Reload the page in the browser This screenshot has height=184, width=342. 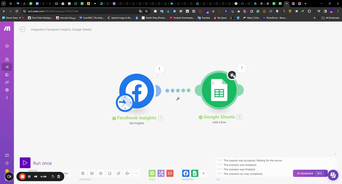tap(17, 11)
